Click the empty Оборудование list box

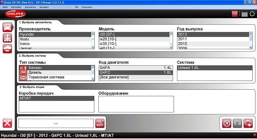click(136, 104)
